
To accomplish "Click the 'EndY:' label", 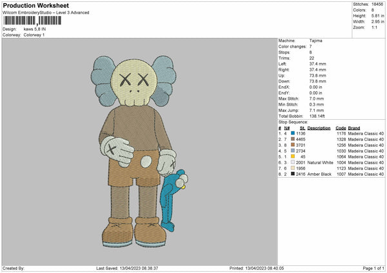I will tap(284, 93).
